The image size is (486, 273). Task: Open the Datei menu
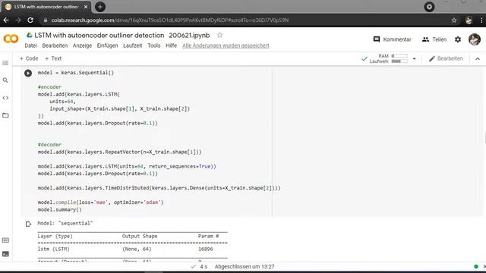tap(30, 45)
